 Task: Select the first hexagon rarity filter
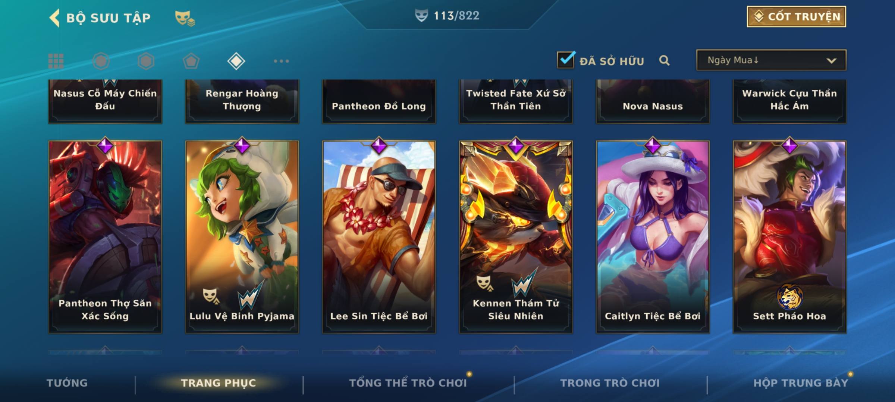pyautogui.click(x=101, y=61)
